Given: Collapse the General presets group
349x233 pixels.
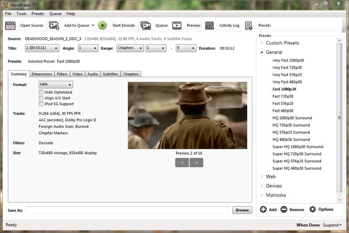Looking at the screenshot, I should tap(262, 52).
